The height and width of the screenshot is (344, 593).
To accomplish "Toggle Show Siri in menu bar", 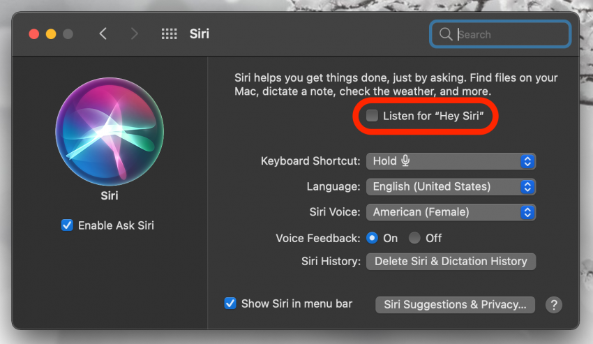I will pyautogui.click(x=230, y=304).
